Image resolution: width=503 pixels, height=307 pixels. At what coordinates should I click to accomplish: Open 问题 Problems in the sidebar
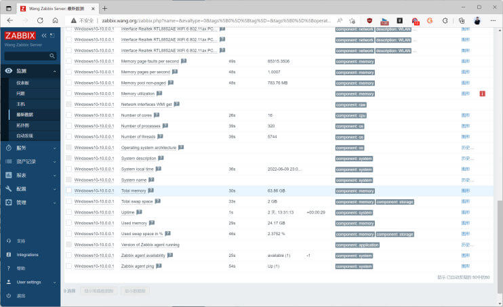tap(20, 94)
